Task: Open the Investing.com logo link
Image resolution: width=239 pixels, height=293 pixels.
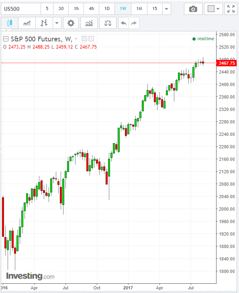Action: pos(30,276)
